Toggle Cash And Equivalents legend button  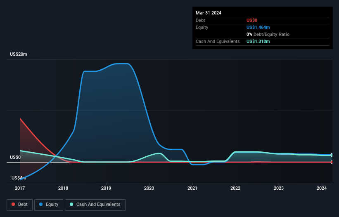[x=95, y=205]
